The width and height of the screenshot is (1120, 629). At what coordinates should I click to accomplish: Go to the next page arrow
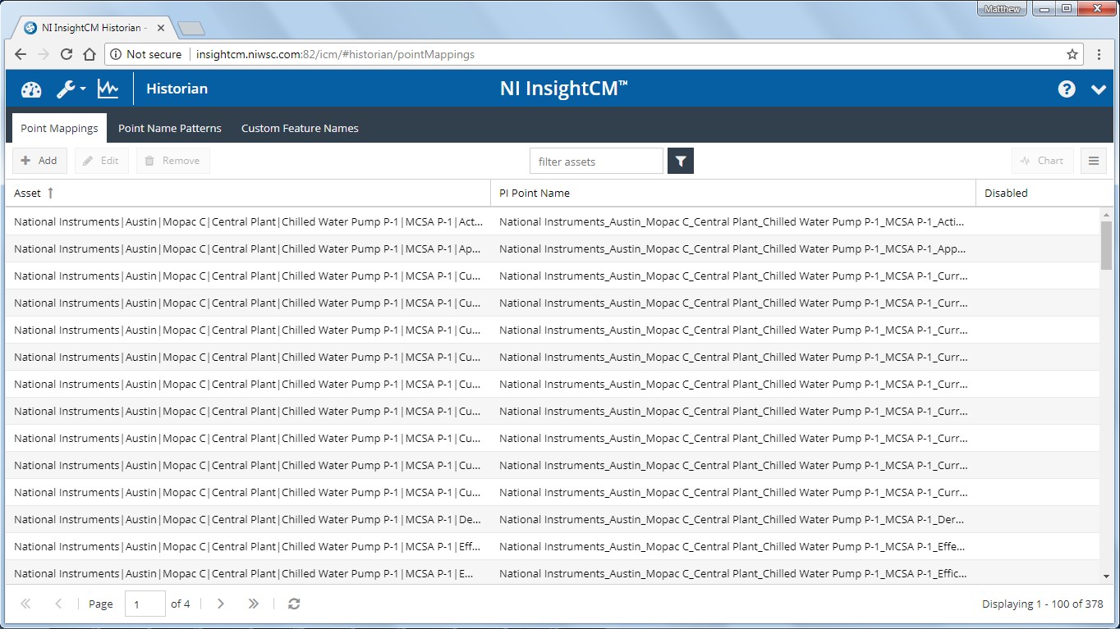click(221, 604)
